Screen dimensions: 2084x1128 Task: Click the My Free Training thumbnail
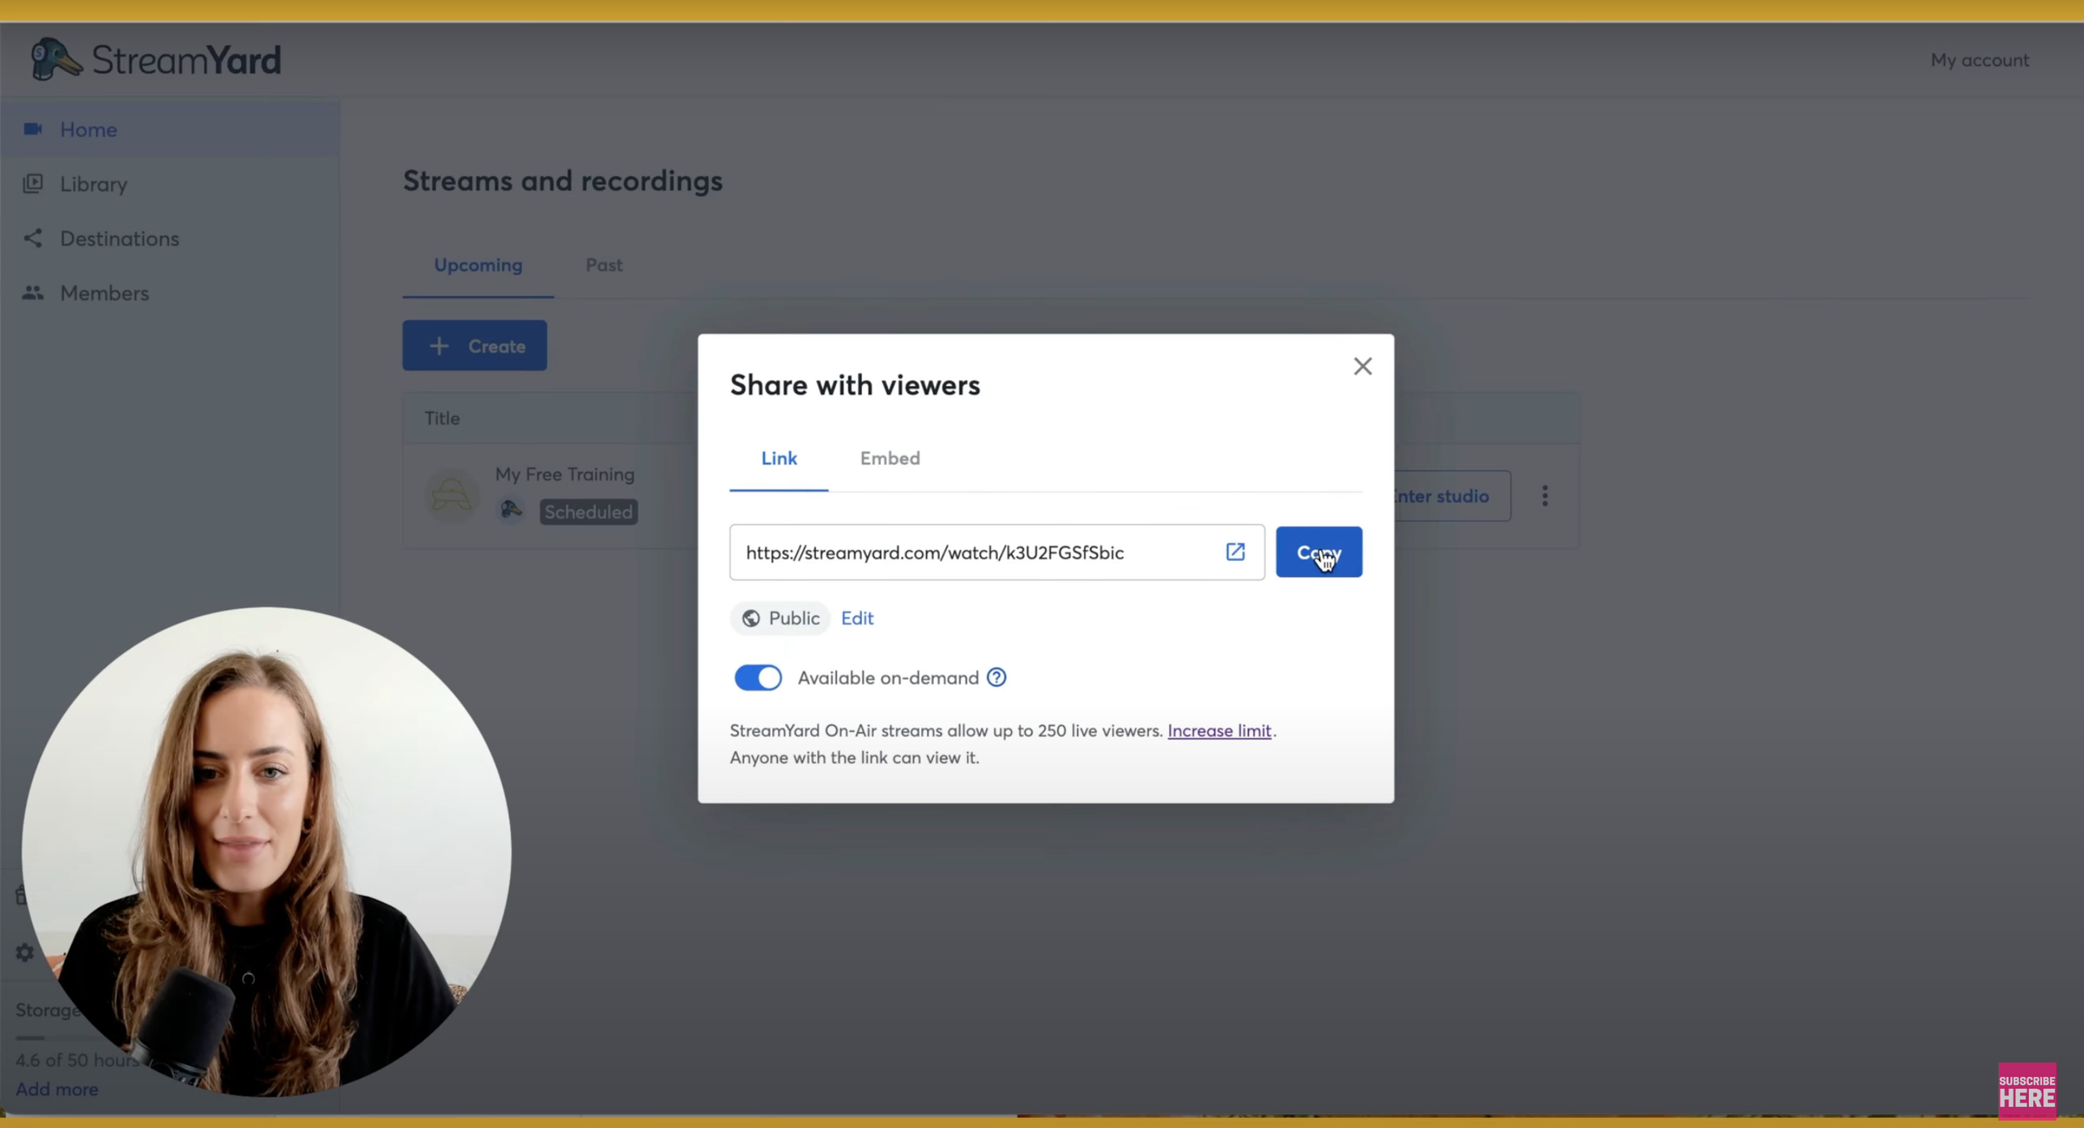[x=451, y=495]
